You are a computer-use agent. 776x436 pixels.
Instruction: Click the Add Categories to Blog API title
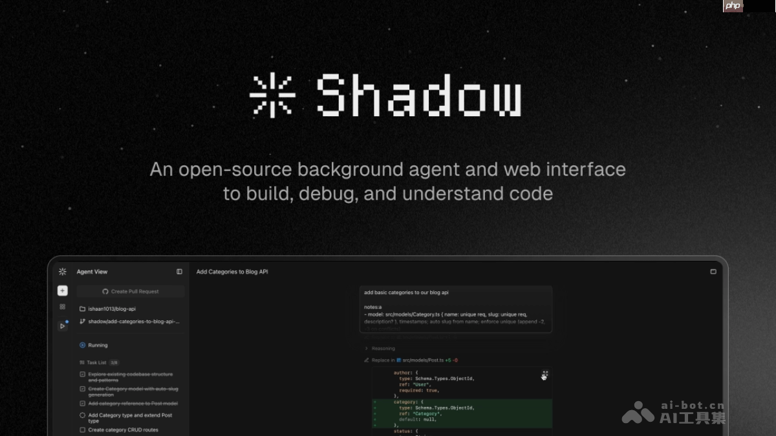(232, 271)
